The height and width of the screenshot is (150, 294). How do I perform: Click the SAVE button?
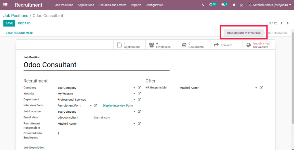pyautogui.click(x=9, y=23)
